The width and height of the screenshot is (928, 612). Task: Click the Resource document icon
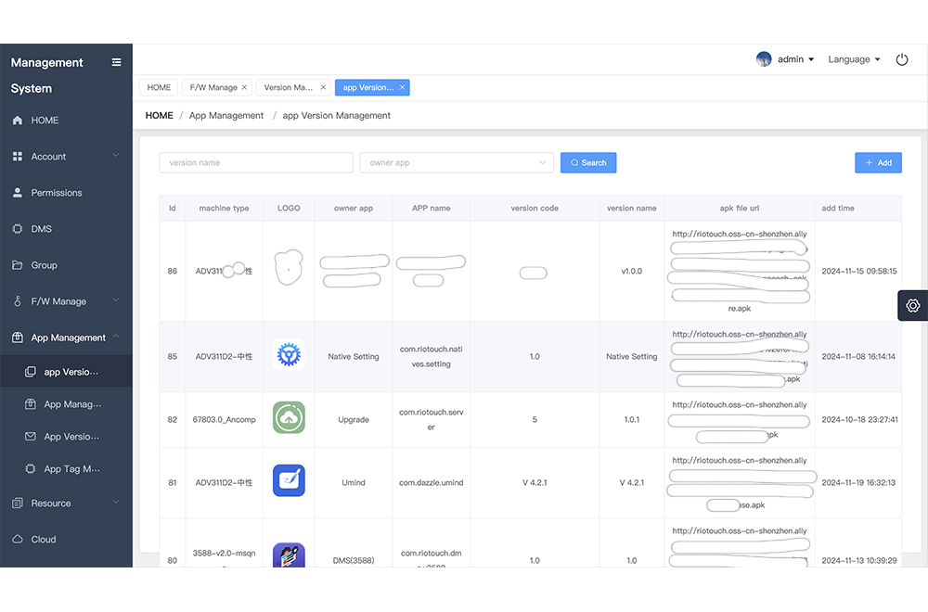tap(18, 503)
